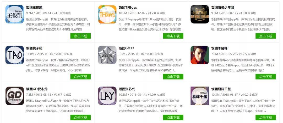
Task: Open the TAO app icon
Action: [15, 55]
